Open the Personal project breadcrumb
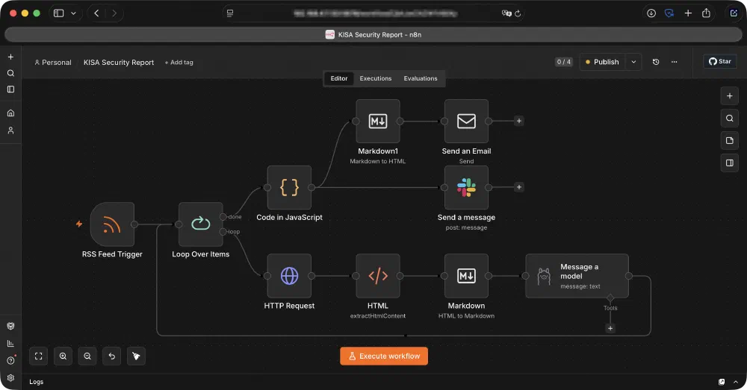The image size is (747, 390). click(53, 63)
